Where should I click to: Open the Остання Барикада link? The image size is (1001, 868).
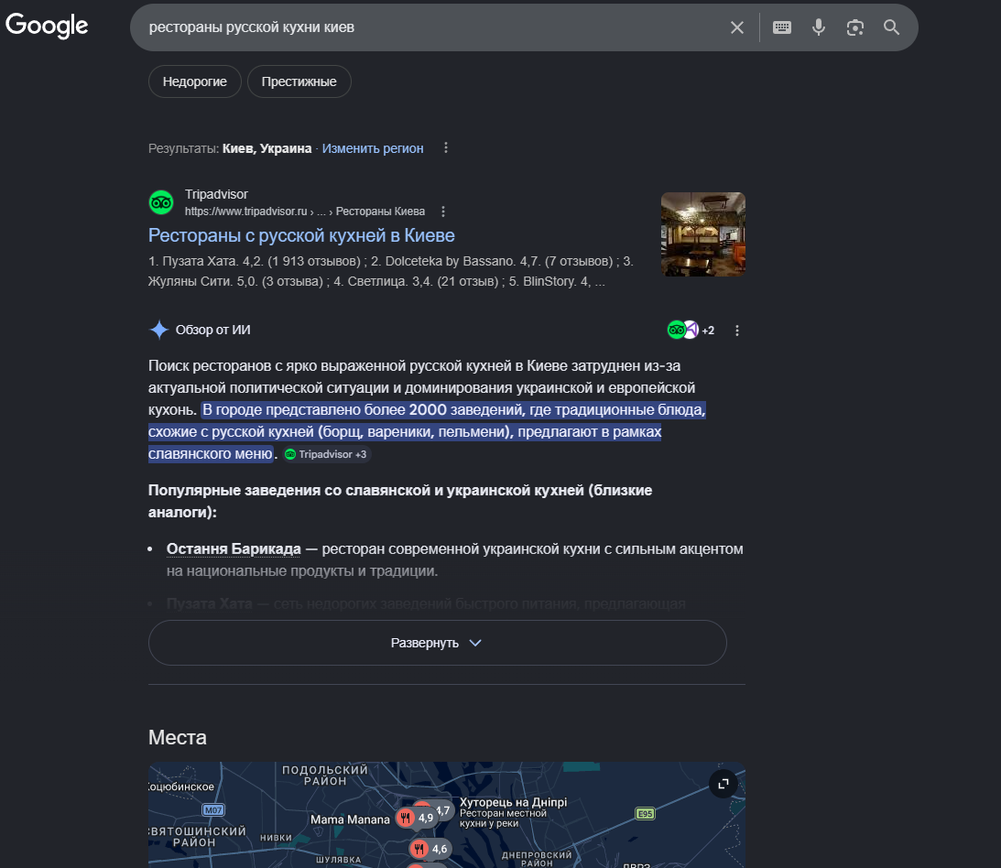click(234, 548)
